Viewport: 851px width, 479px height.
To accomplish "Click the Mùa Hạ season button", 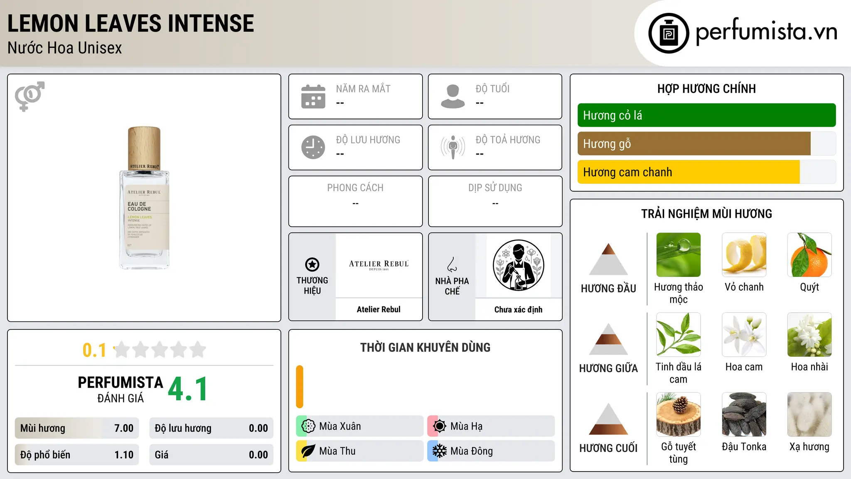I will [x=491, y=426].
